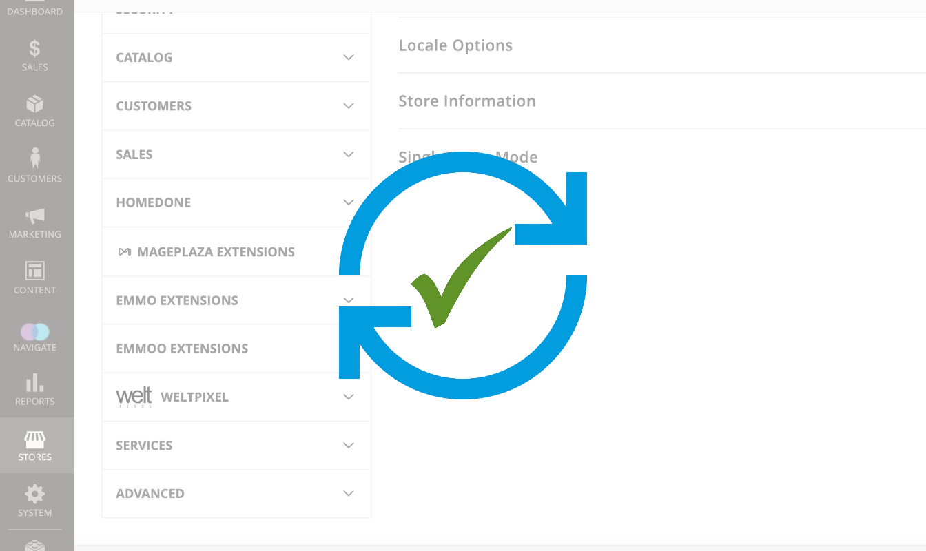Open the Stores storefront icon
This screenshot has width=926, height=551.
(x=34, y=438)
